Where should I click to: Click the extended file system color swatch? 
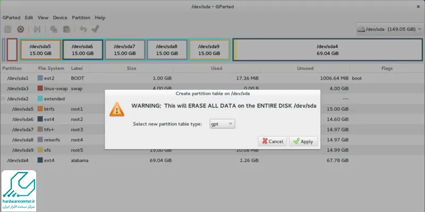(40, 99)
